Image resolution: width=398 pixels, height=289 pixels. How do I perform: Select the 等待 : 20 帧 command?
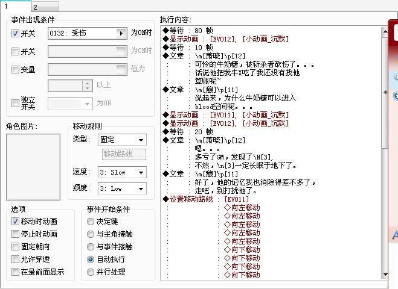tap(188, 132)
